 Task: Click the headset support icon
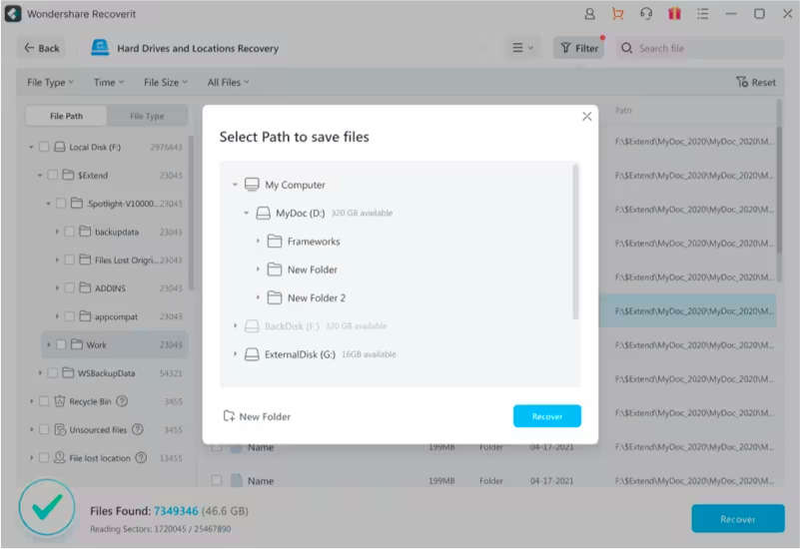click(646, 14)
